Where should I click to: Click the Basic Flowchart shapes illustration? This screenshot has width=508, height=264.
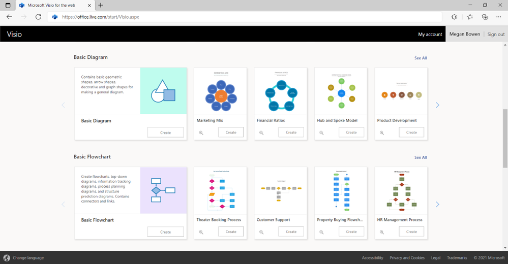pos(163,190)
